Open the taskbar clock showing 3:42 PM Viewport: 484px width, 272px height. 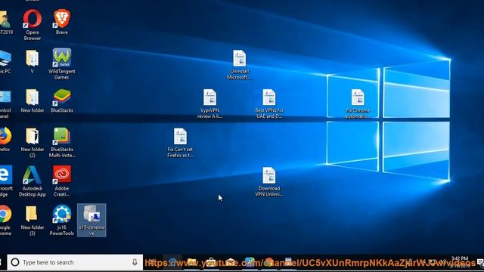click(x=460, y=261)
